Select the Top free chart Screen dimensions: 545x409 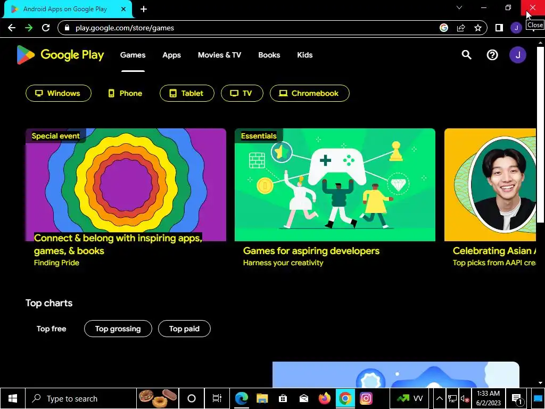tap(52, 329)
